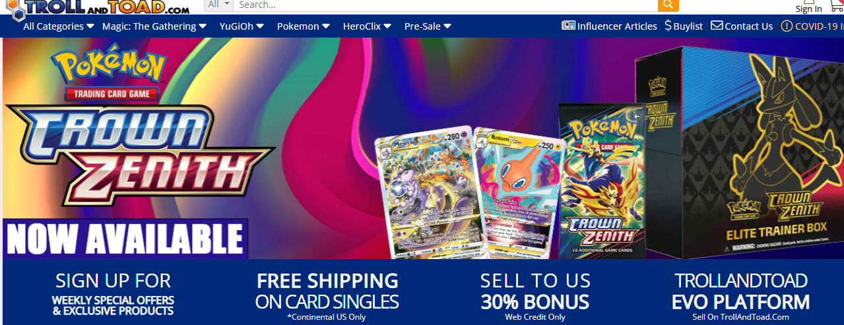Click the orange search magnifier button
Screen dimensions: 844x325
click(x=668, y=5)
